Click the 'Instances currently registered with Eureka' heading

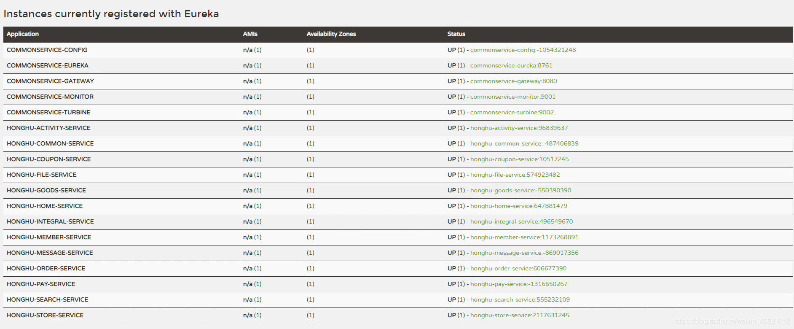111,14
